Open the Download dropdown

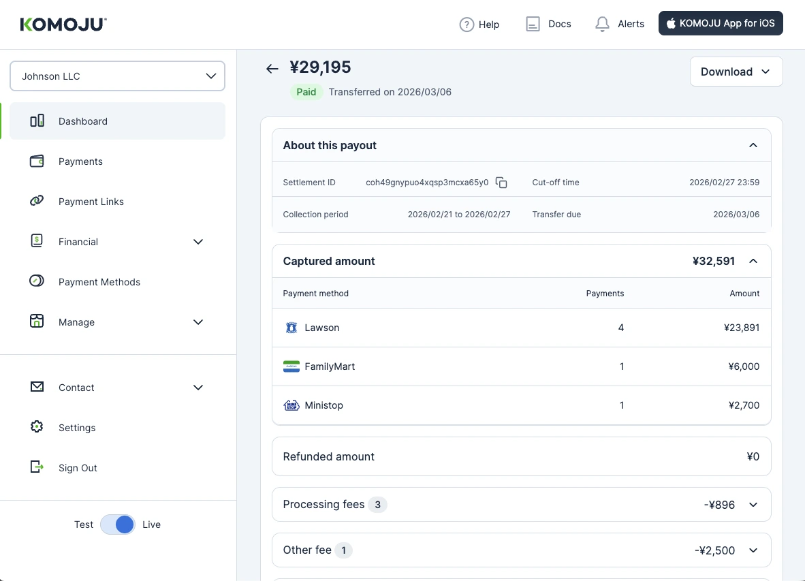pos(736,72)
